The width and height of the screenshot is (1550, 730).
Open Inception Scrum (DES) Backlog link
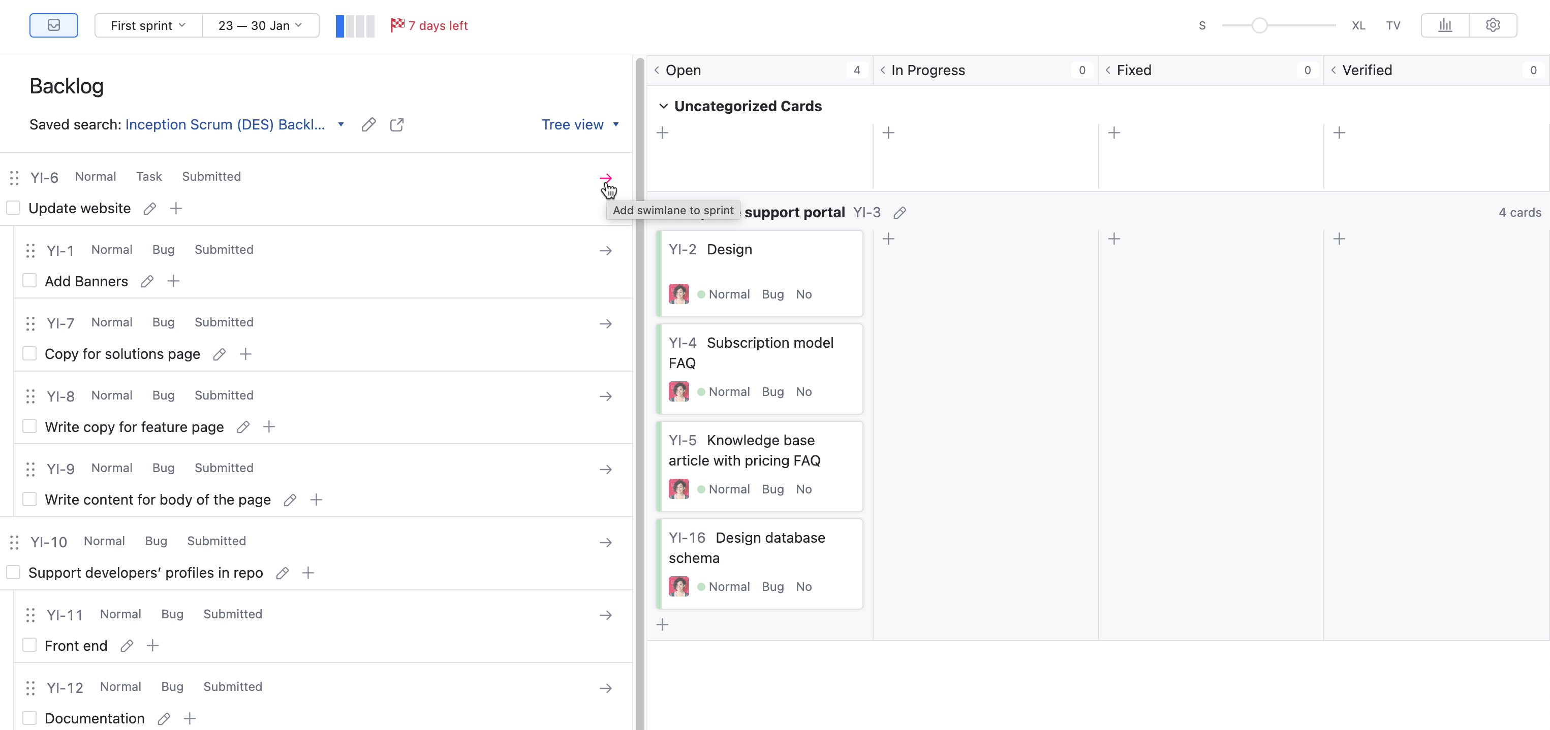point(225,124)
